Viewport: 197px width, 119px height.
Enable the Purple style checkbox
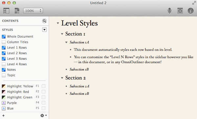[43, 103]
